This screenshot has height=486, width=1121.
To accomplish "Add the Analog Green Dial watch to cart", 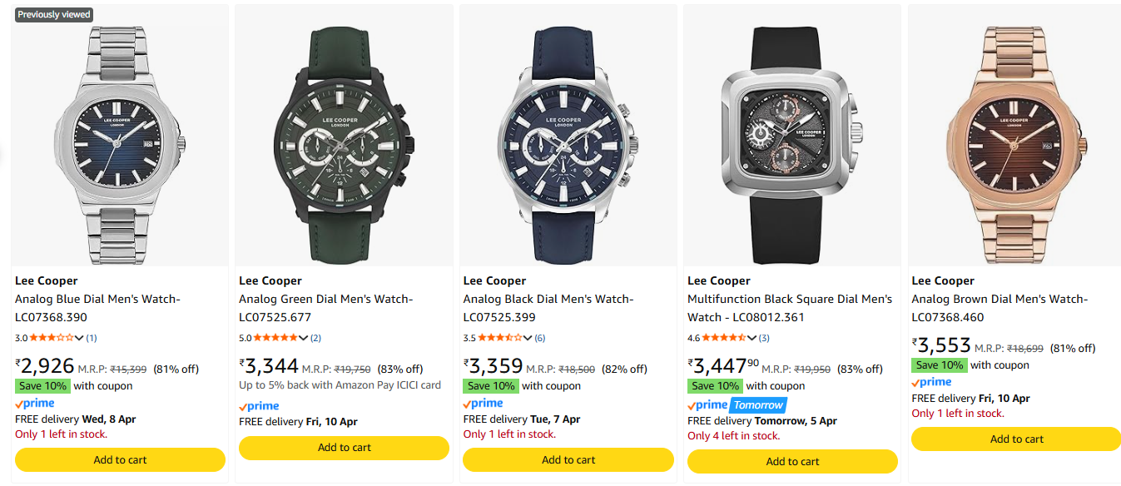I will tap(344, 448).
